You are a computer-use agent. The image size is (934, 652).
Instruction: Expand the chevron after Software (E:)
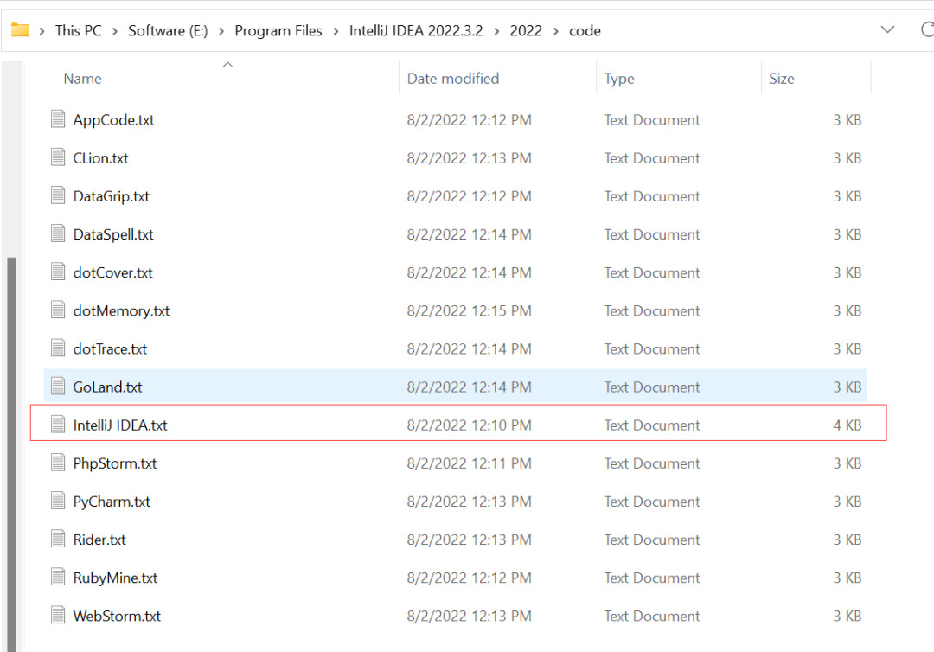221,31
